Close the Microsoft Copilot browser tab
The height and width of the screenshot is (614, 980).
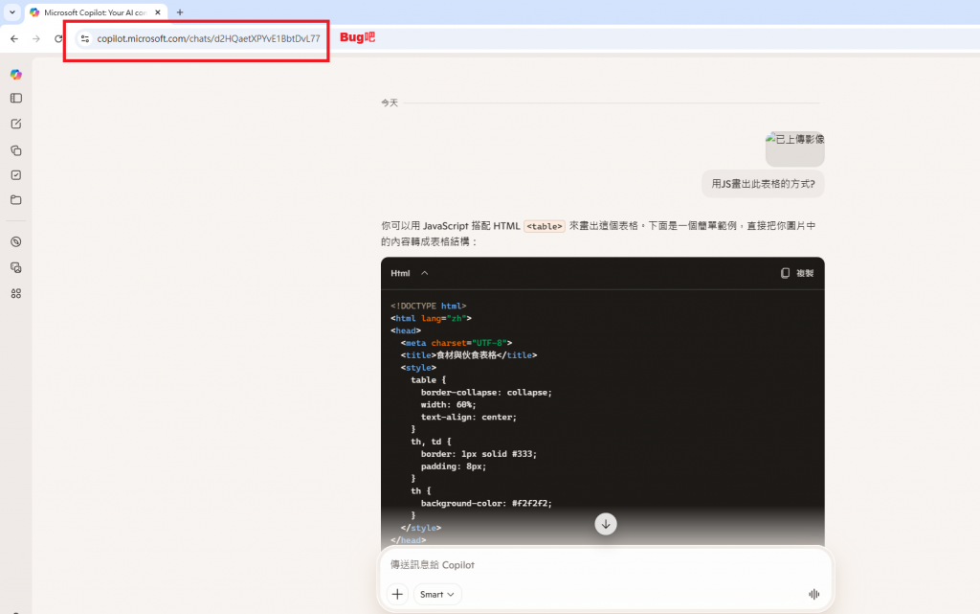coord(158,11)
